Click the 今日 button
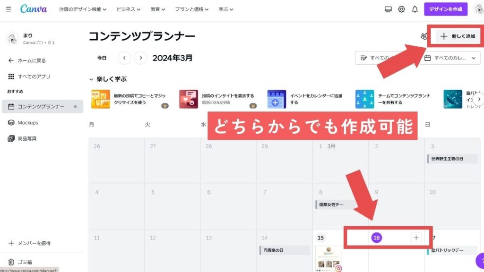 pyautogui.click(x=102, y=58)
